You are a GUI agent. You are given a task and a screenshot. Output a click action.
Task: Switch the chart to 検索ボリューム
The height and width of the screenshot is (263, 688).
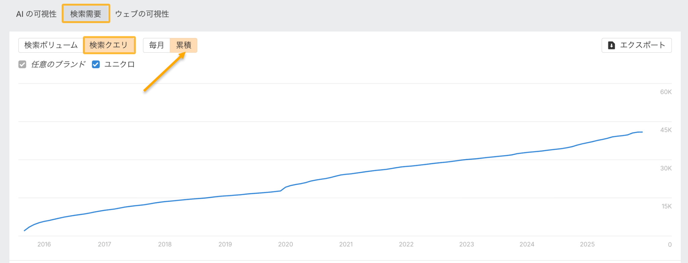coord(51,45)
